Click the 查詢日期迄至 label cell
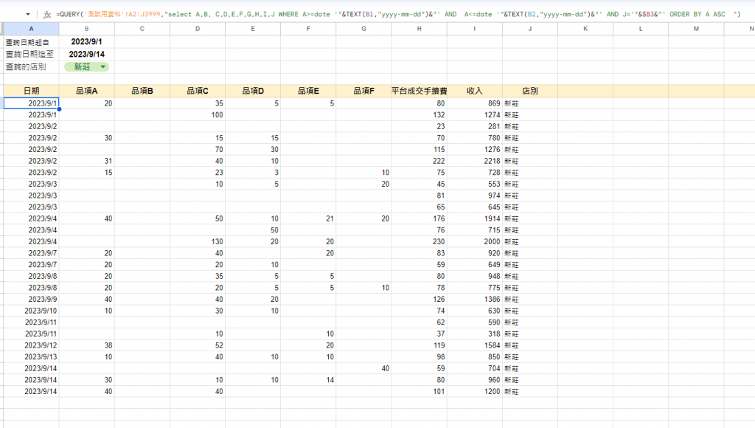The height and width of the screenshot is (428, 755). point(31,55)
